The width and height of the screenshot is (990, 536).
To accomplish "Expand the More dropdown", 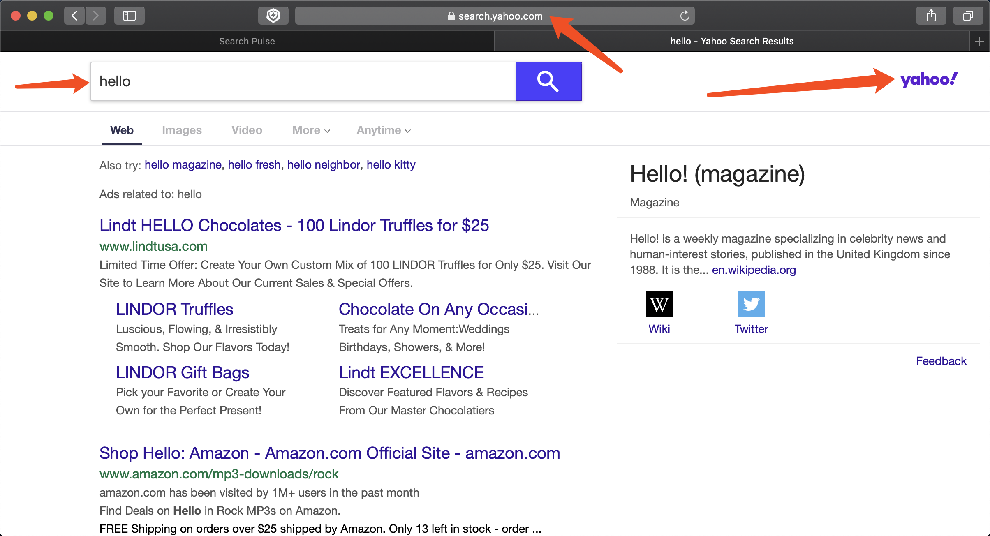I will pos(311,130).
